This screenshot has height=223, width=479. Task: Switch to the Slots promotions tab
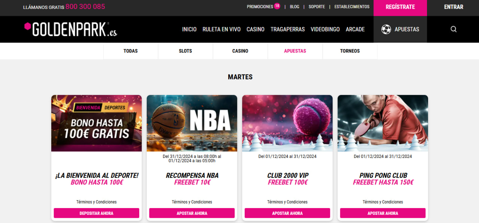click(x=186, y=51)
